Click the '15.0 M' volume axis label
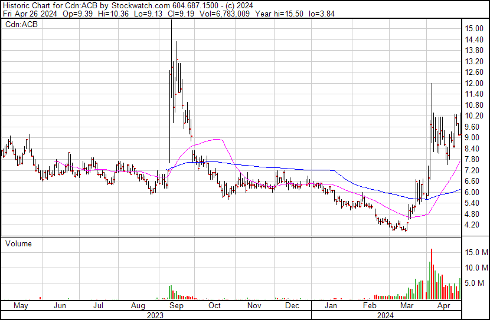 [476, 252]
